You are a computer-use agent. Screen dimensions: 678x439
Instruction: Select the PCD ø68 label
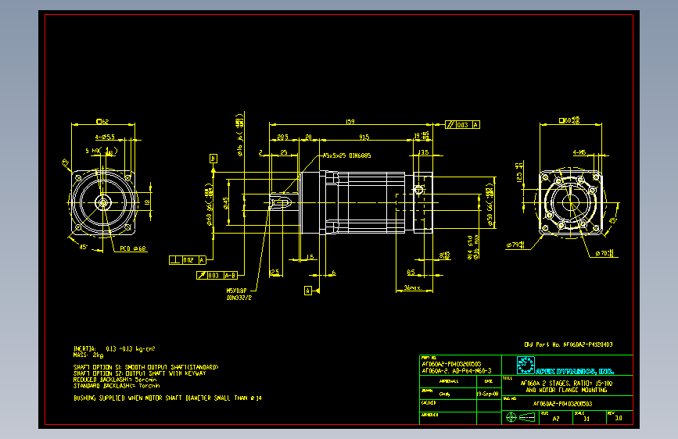(133, 248)
